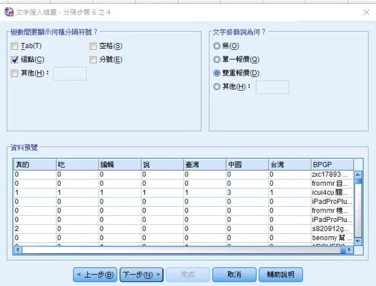376x286 pixels.
Task: Click the zxc17893 cell in preview
Action: click(332, 174)
